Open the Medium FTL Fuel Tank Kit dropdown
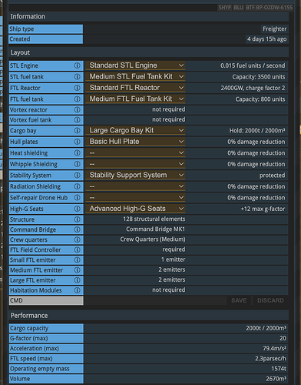This screenshot has height=385, width=301. click(x=135, y=99)
